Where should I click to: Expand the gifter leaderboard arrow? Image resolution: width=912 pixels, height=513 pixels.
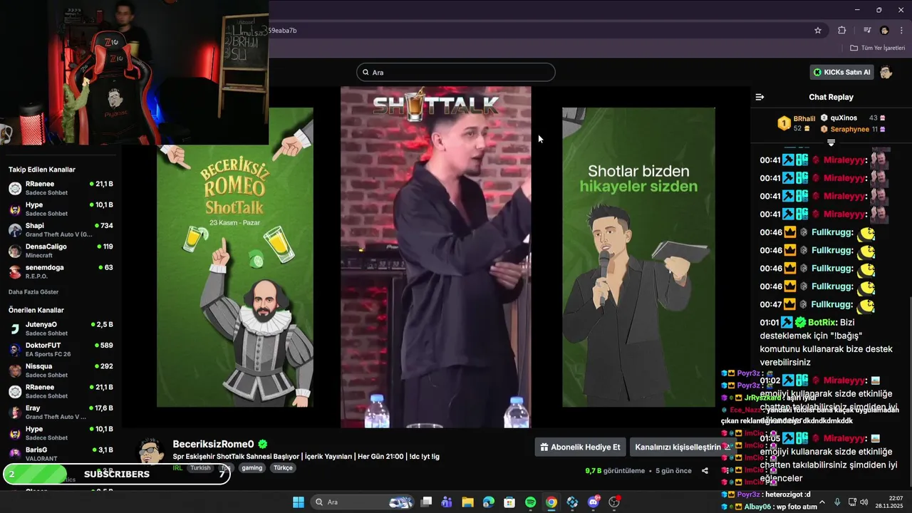[x=831, y=142]
